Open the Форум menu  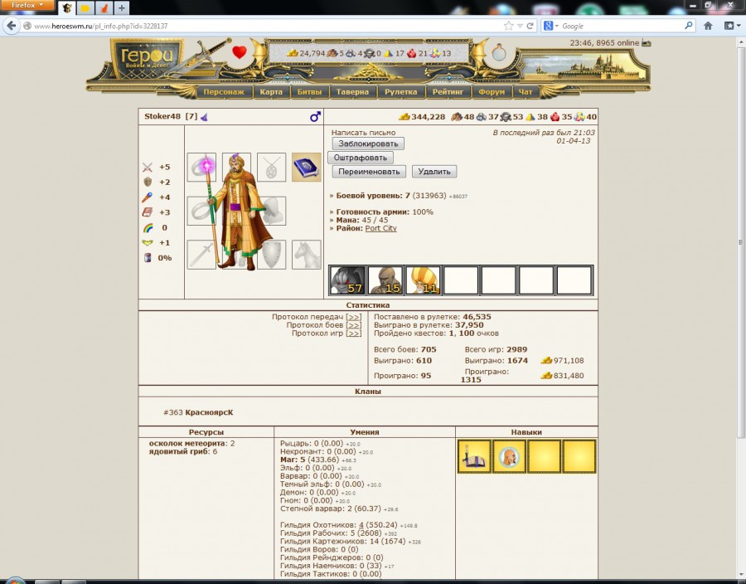[492, 92]
